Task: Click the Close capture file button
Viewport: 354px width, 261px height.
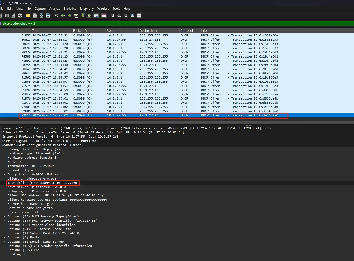Action: [41, 15]
